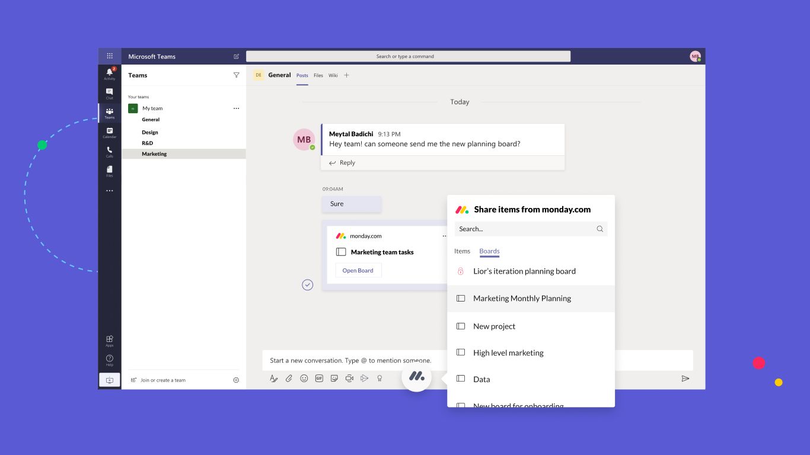Switch to the Wiki tab

[333, 75]
